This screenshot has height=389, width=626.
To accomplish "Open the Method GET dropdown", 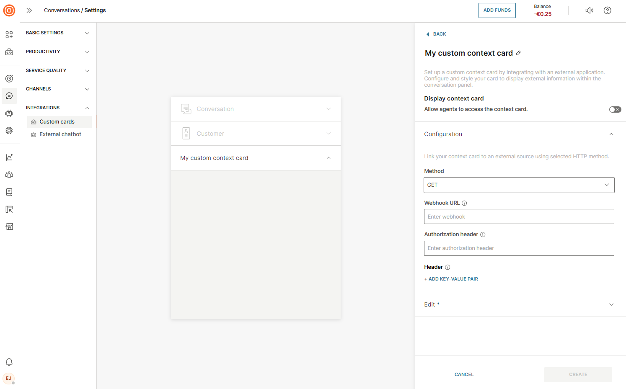I will tap(519, 185).
